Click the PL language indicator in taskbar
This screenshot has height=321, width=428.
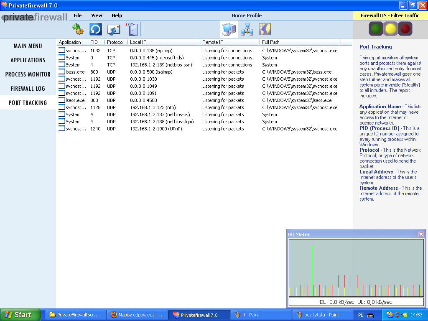[361, 315]
